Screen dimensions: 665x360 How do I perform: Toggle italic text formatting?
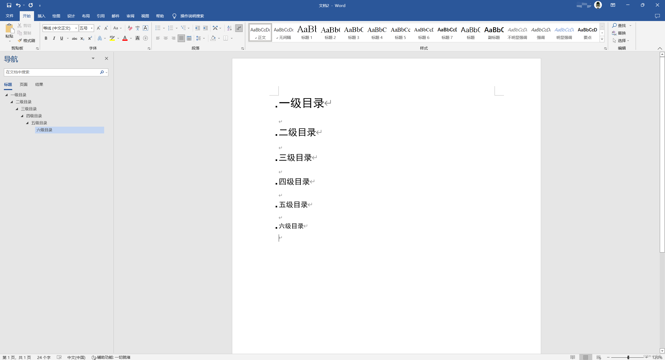54,38
